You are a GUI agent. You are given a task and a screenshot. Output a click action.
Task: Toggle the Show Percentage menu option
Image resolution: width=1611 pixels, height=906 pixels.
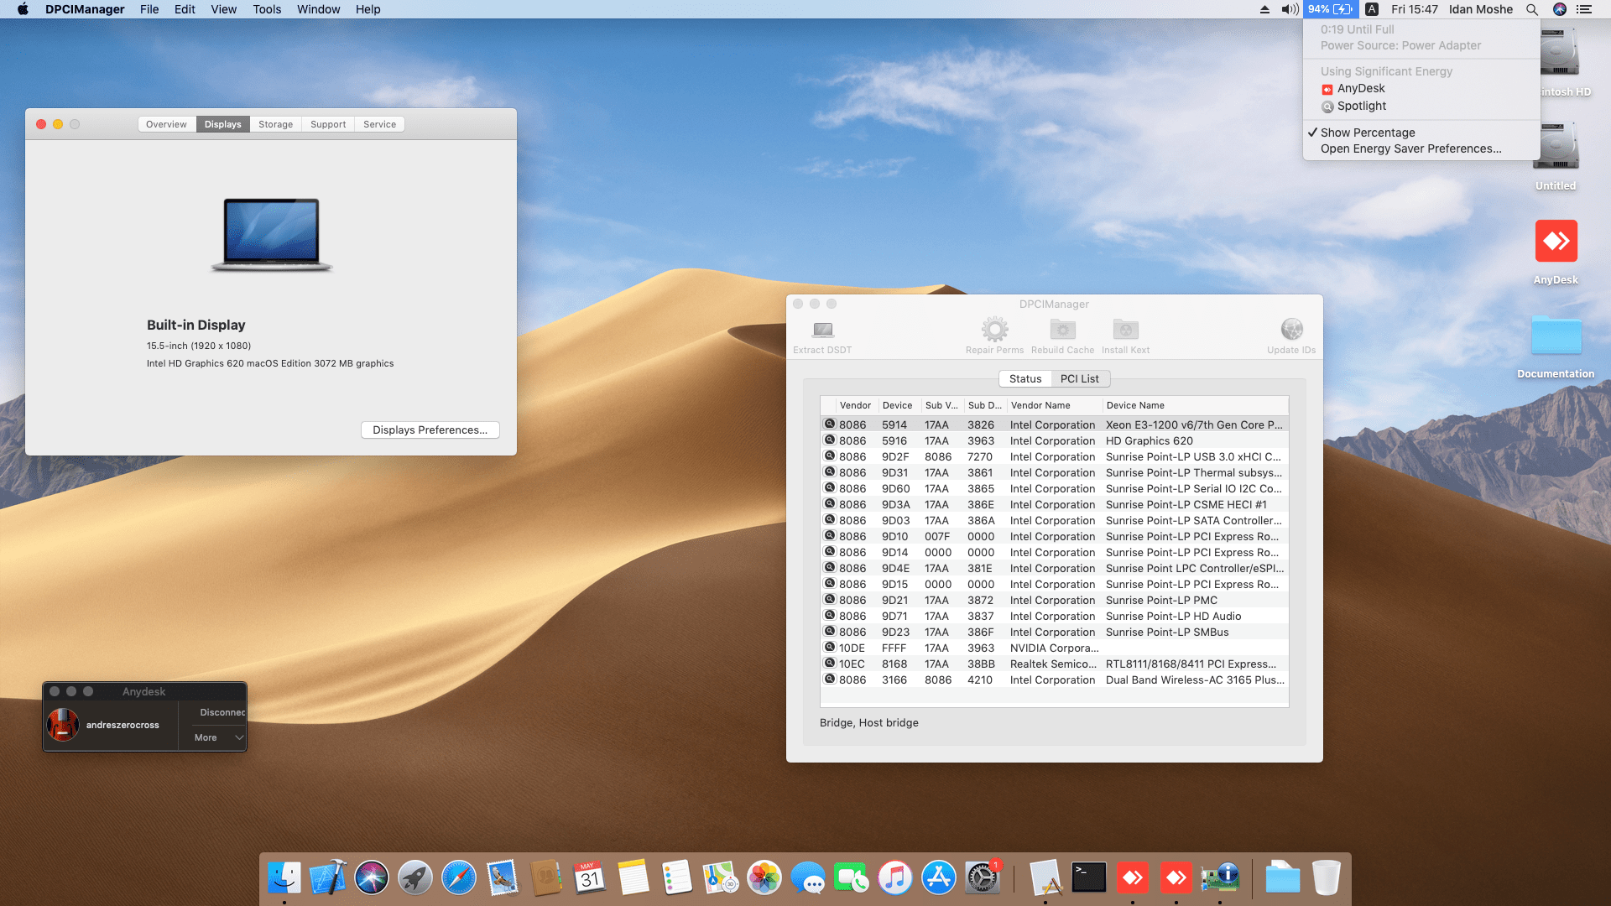pyautogui.click(x=1368, y=133)
